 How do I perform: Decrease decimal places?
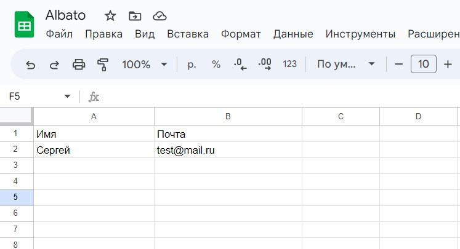[x=240, y=64]
